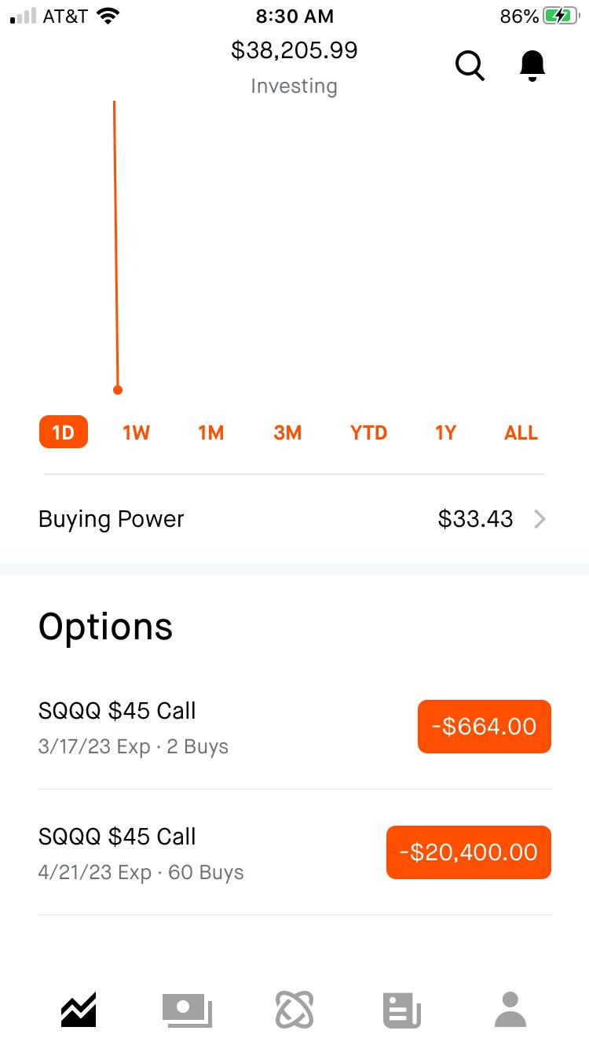Show the YTD chart range
The width and height of the screenshot is (589, 1049).
pos(368,432)
